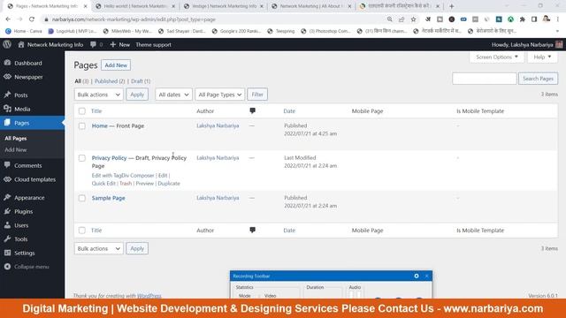The width and height of the screenshot is (566, 318).
Task: Sort by Title column header
Action: pos(96,111)
